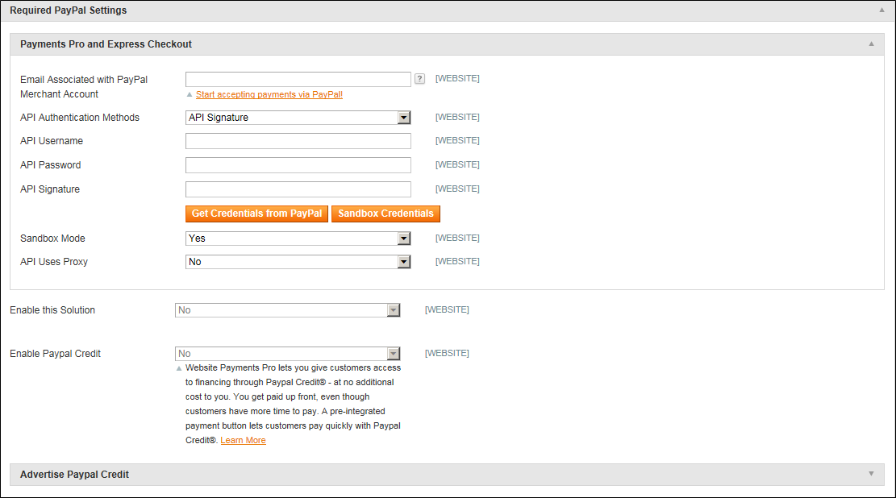Screen dimensions: 896x498
Task: Click the API Authentication Methods label
Action: click(x=79, y=118)
